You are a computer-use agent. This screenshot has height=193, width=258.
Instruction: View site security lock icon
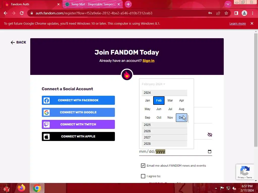[32, 13]
